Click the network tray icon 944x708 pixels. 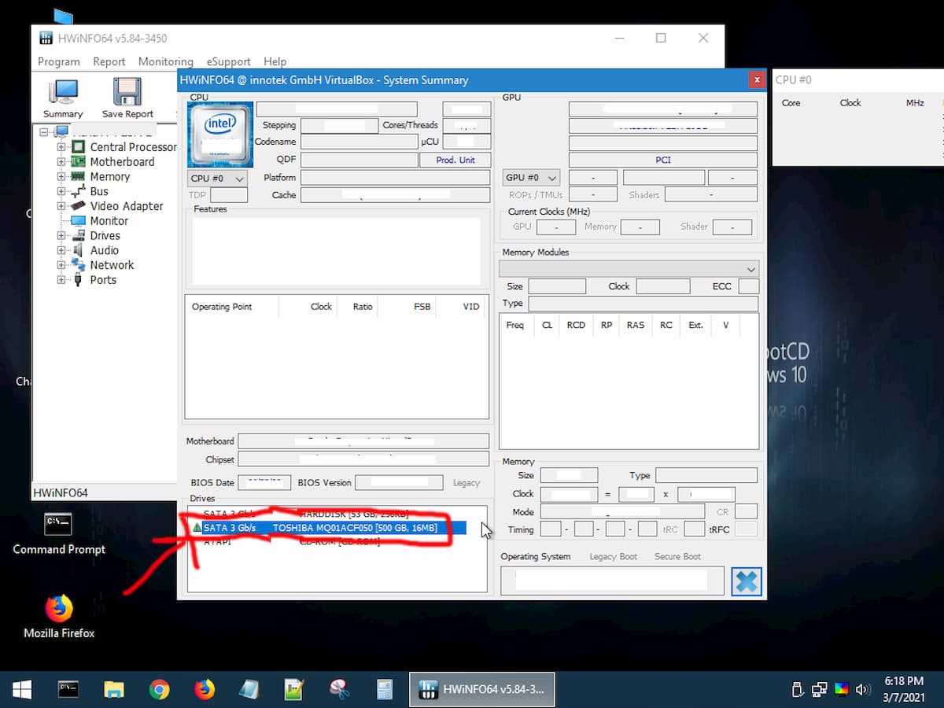[x=819, y=690]
